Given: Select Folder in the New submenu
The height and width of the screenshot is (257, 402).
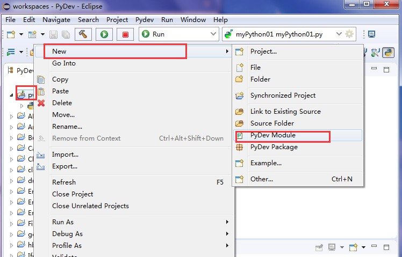Looking at the screenshot, I should 298,79.
